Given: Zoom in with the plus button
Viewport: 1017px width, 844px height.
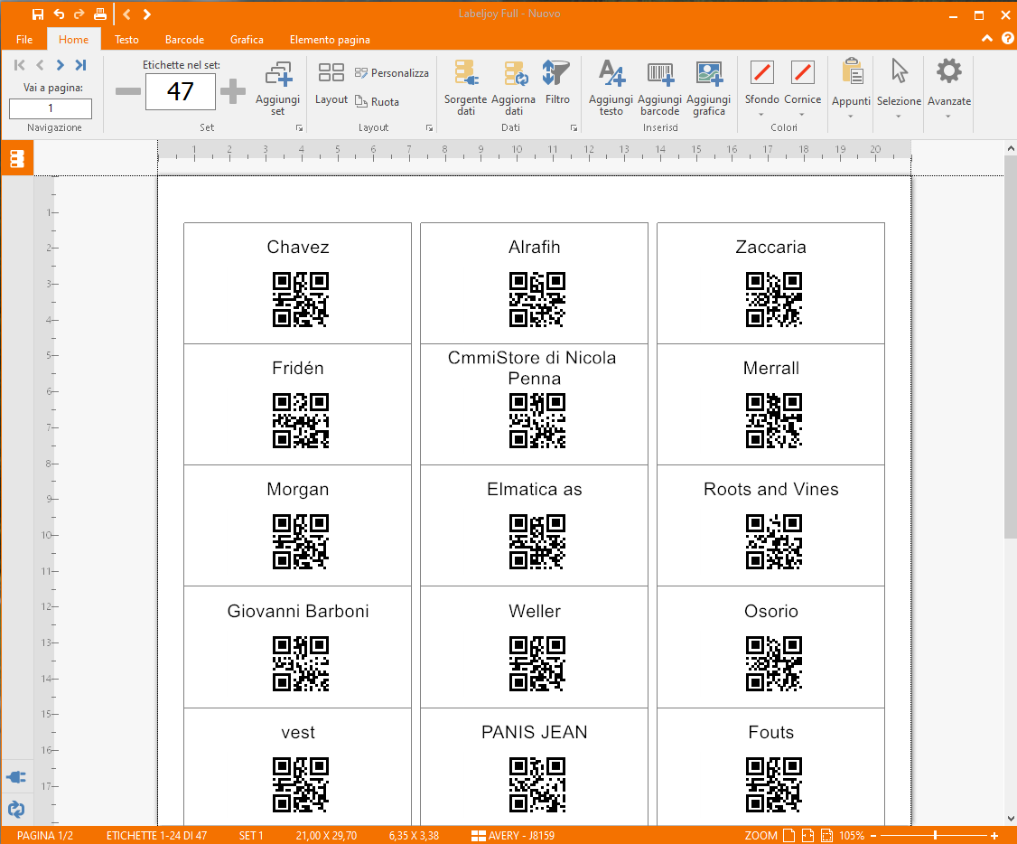Looking at the screenshot, I should pyautogui.click(x=994, y=836).
